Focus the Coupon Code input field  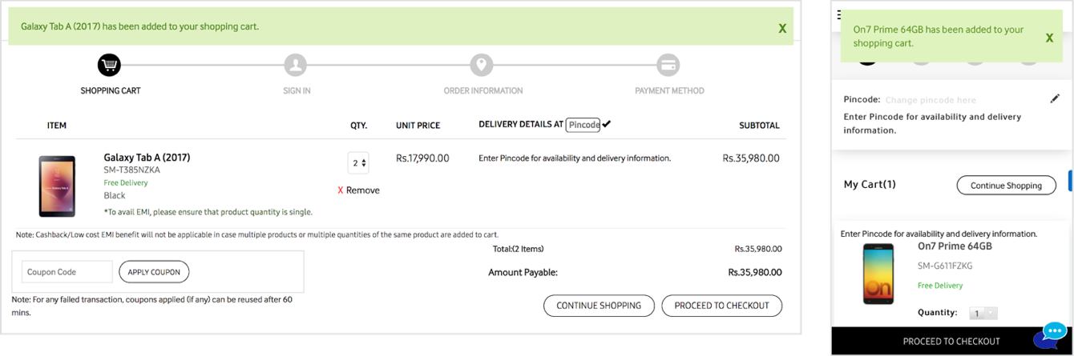coord(67,272)
